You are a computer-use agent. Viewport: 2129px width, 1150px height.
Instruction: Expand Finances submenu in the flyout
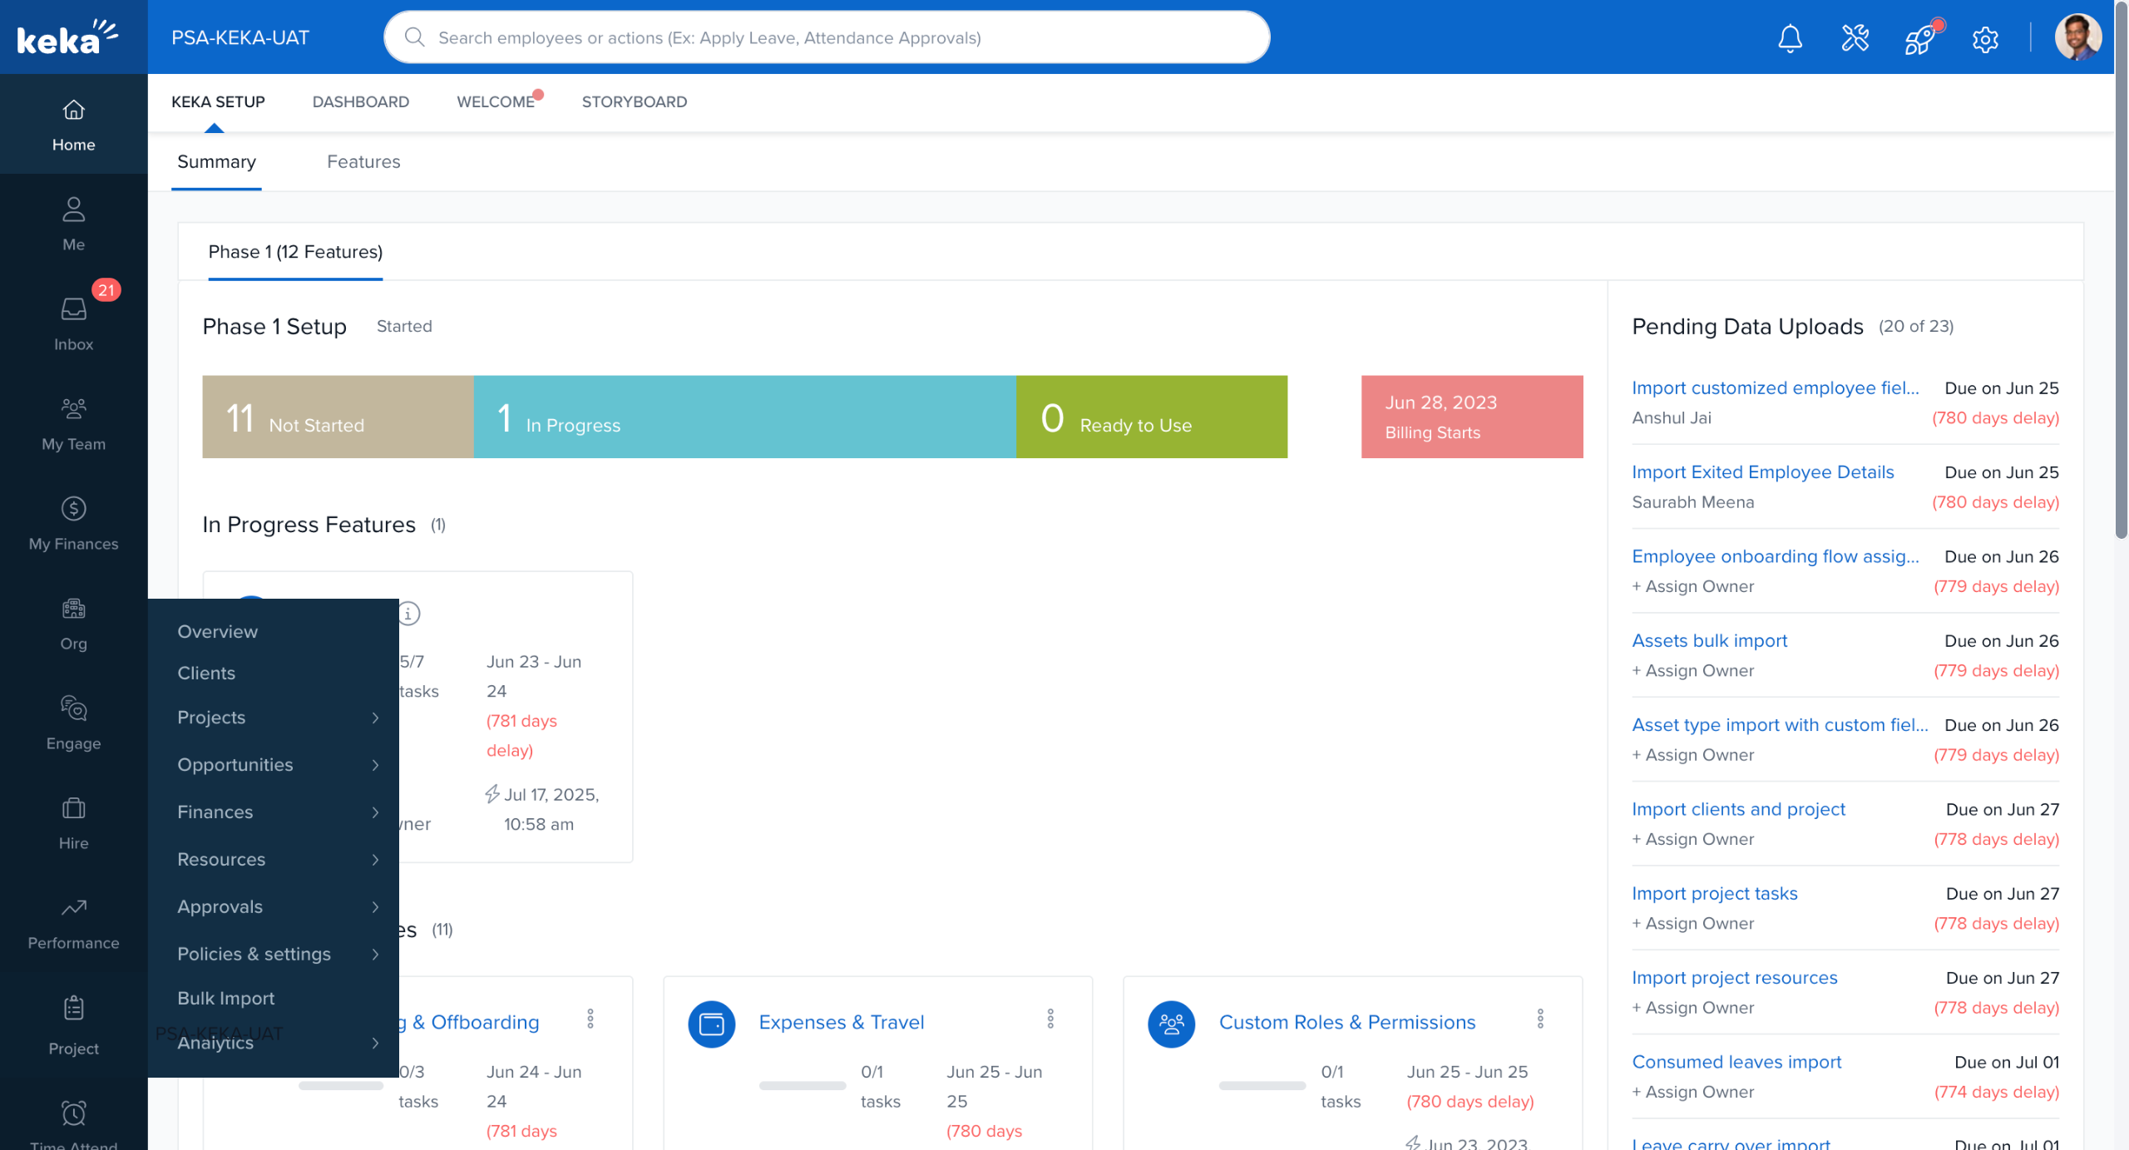pos(274,812)
